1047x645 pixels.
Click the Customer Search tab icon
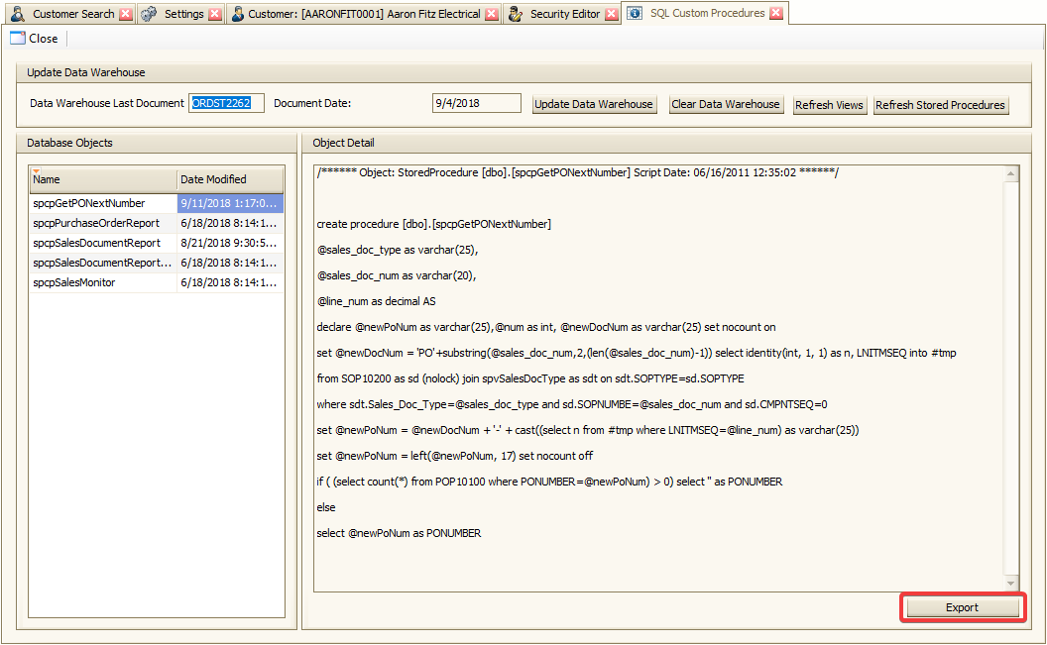18,14
